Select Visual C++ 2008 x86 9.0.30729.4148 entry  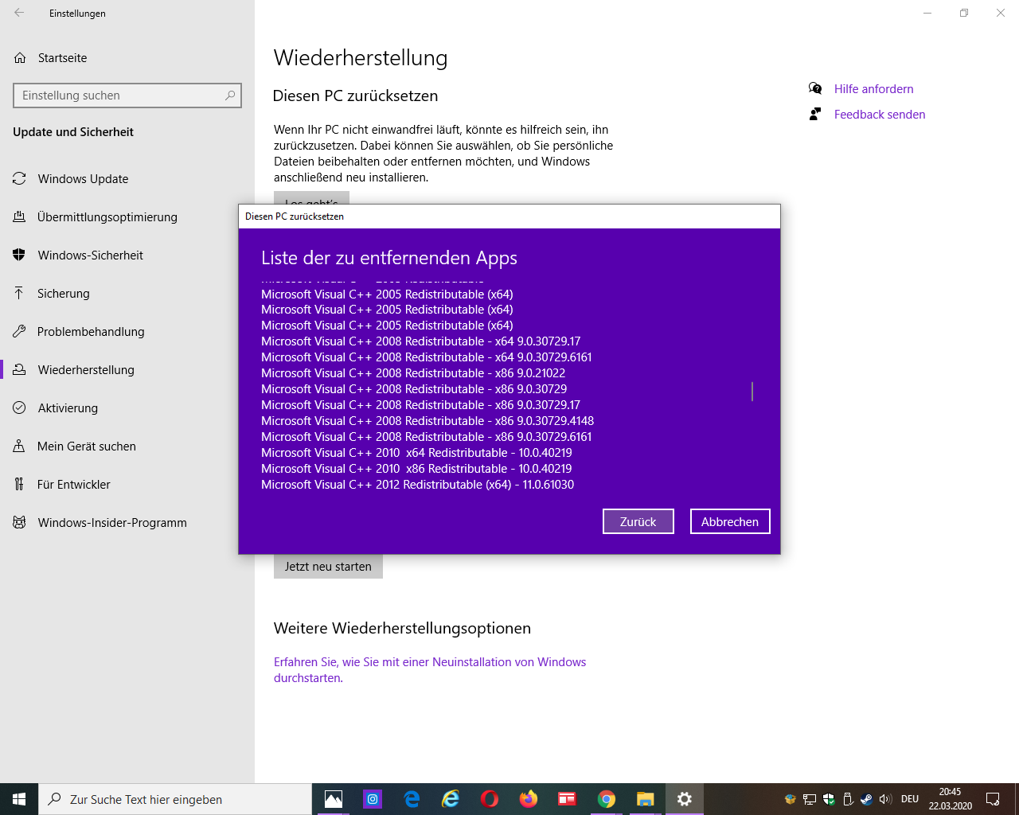tap(428, 421)
